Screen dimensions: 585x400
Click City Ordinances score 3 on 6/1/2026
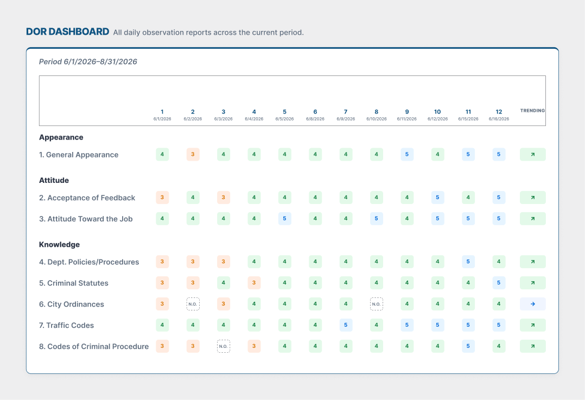pos(162,304)
